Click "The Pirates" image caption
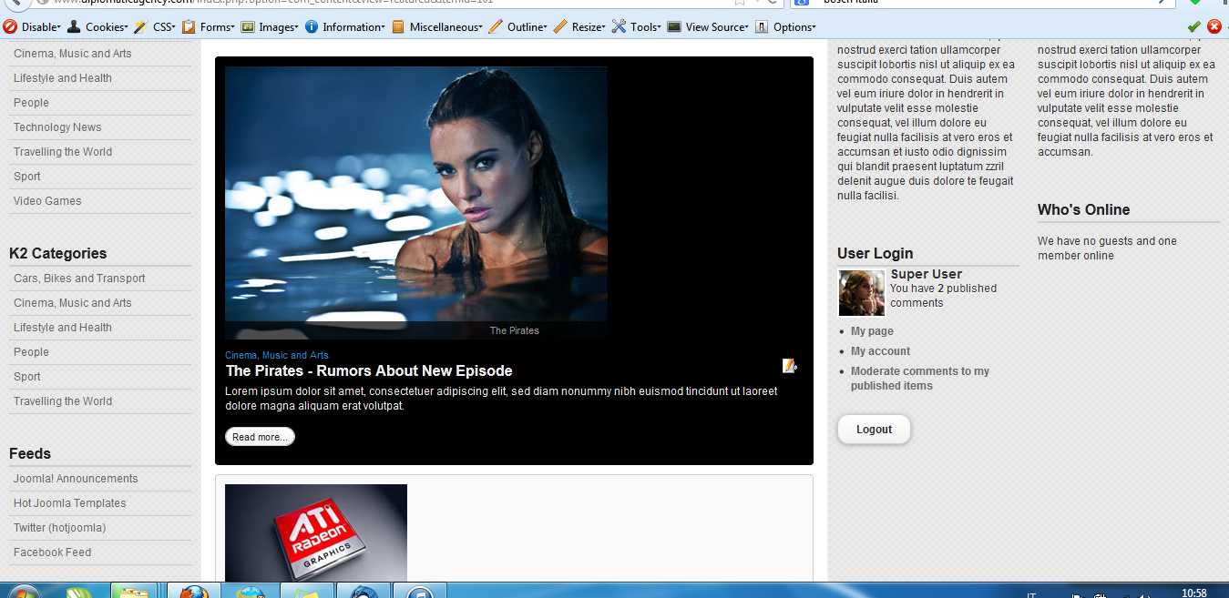This screenshot has height=598, width=1229. click(515, 330)
